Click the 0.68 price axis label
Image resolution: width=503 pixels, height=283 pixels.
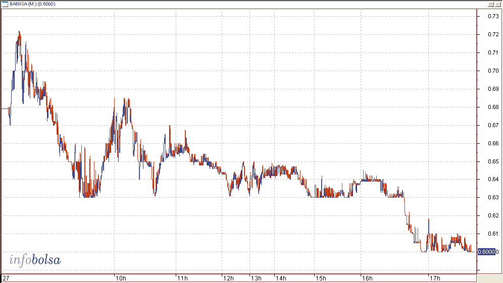point(493,107)
